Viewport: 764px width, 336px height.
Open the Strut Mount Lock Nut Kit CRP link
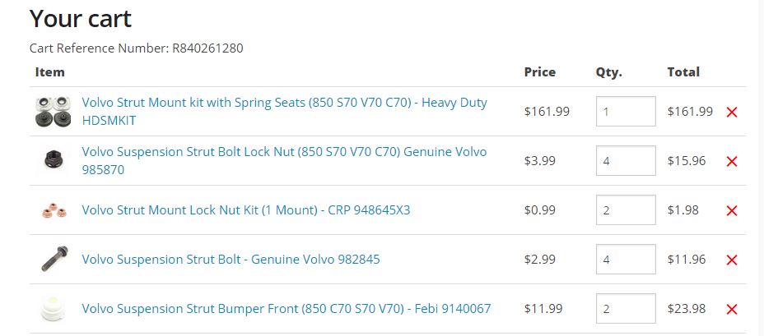tap(245, 210)
